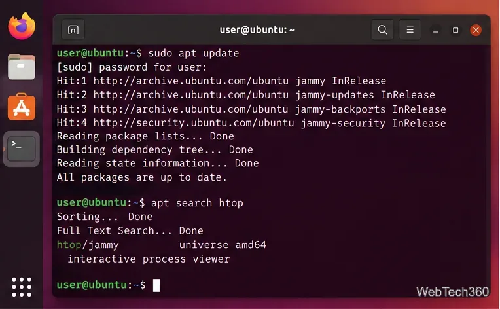The height and width of the screenshot is (309, 500).
Task: Click the Hit:1 jammy InRelease line
Action: click(221, 81)
